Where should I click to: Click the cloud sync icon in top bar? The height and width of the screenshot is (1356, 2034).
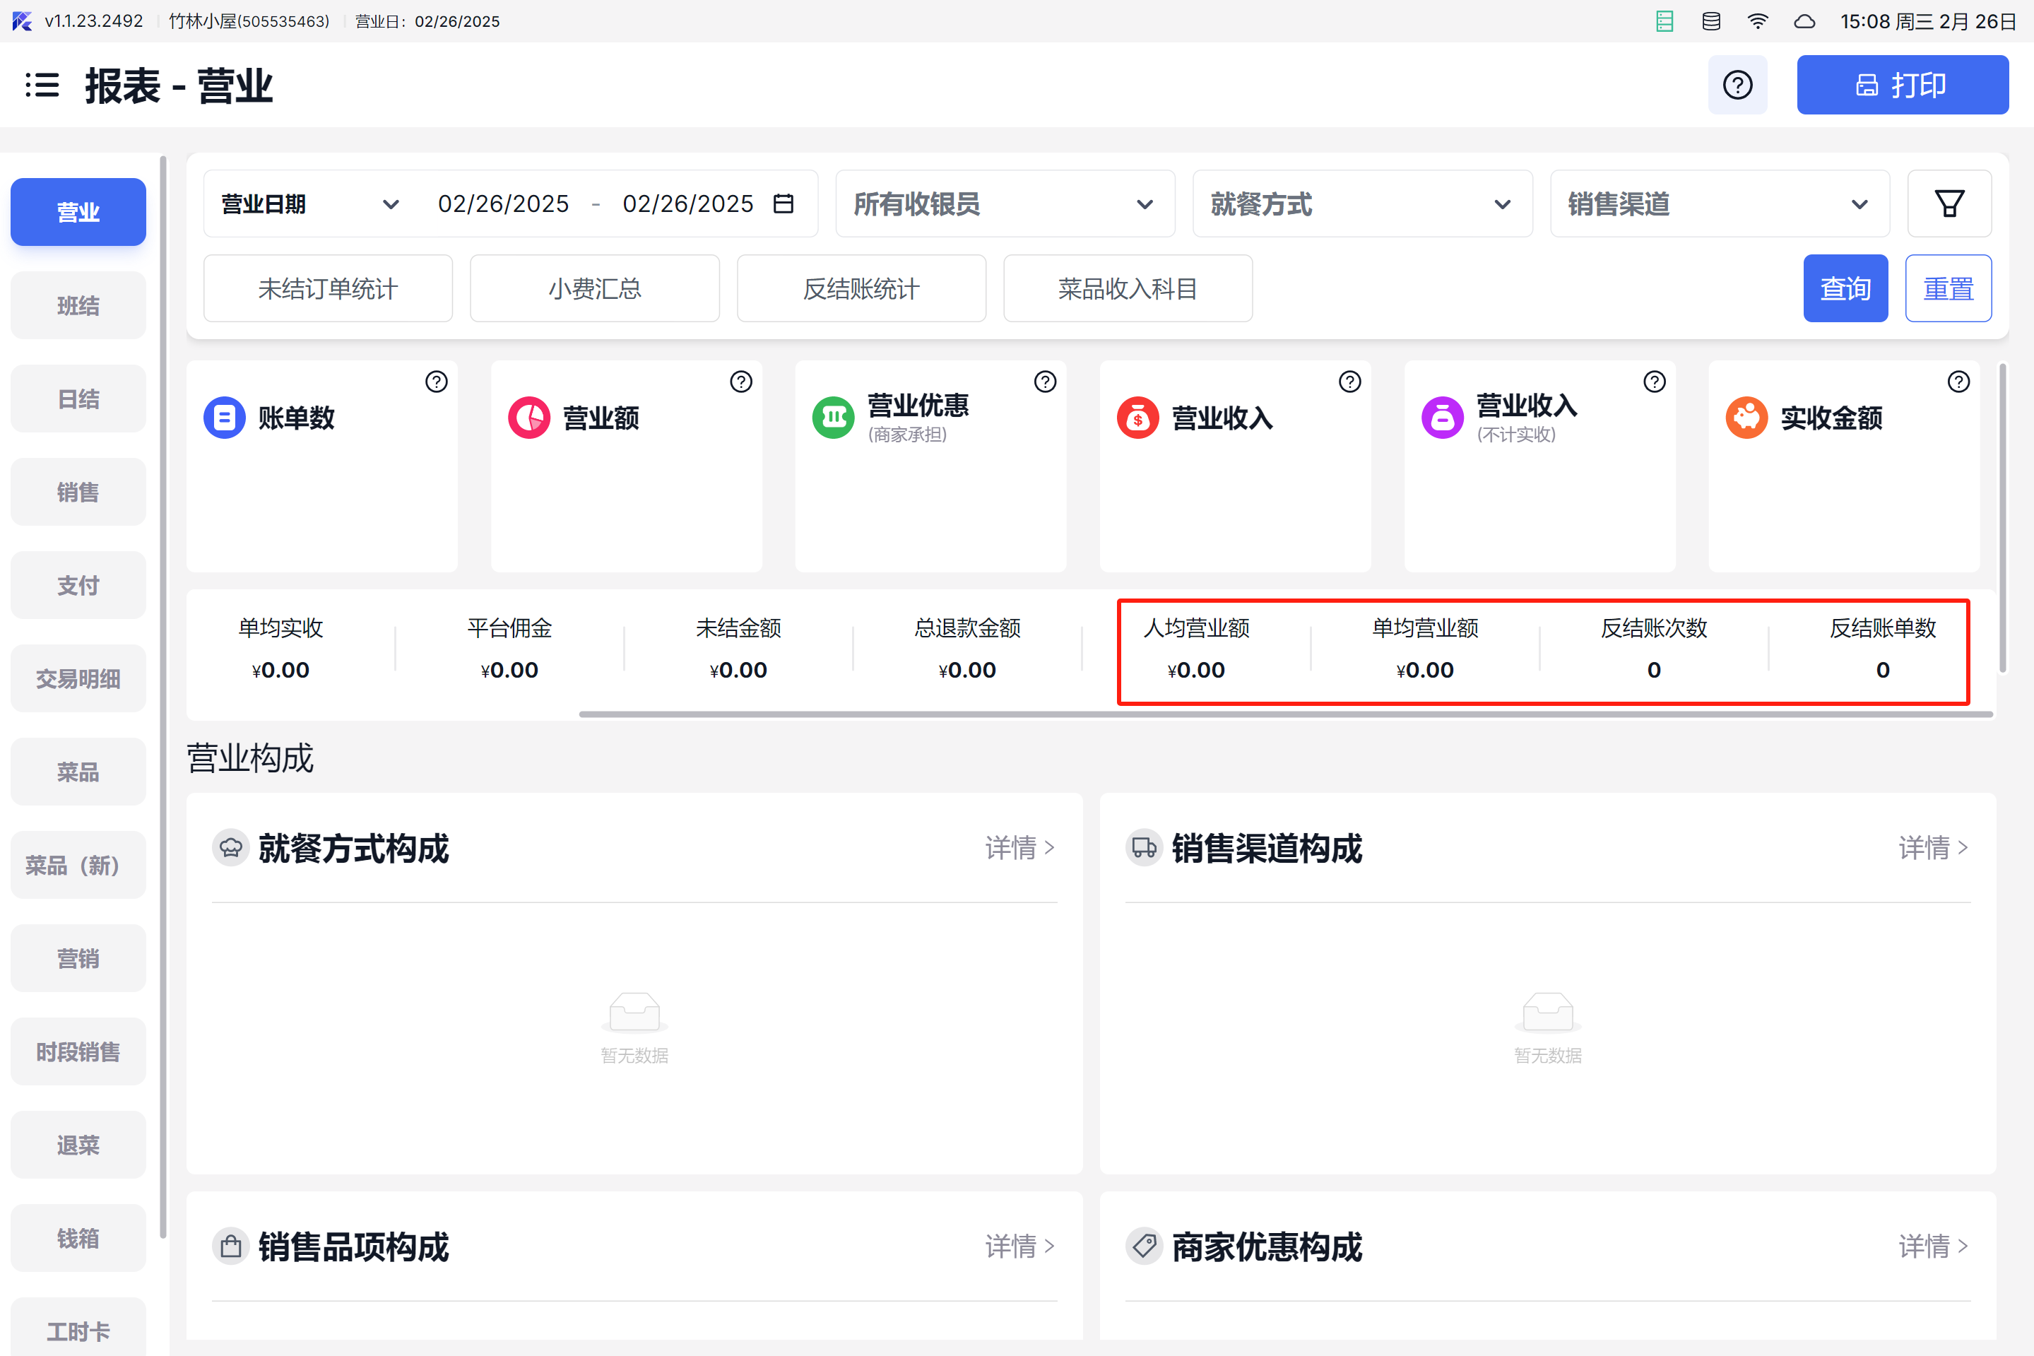point(1804,22)
